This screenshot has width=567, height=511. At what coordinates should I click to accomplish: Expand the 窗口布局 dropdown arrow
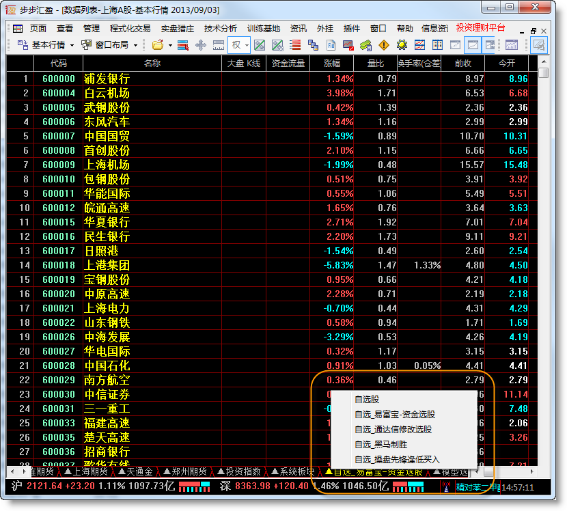coord(136,46)
